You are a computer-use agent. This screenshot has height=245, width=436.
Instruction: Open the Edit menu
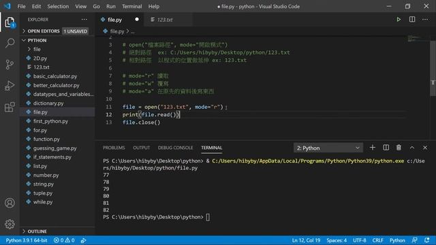click(36, 6)
